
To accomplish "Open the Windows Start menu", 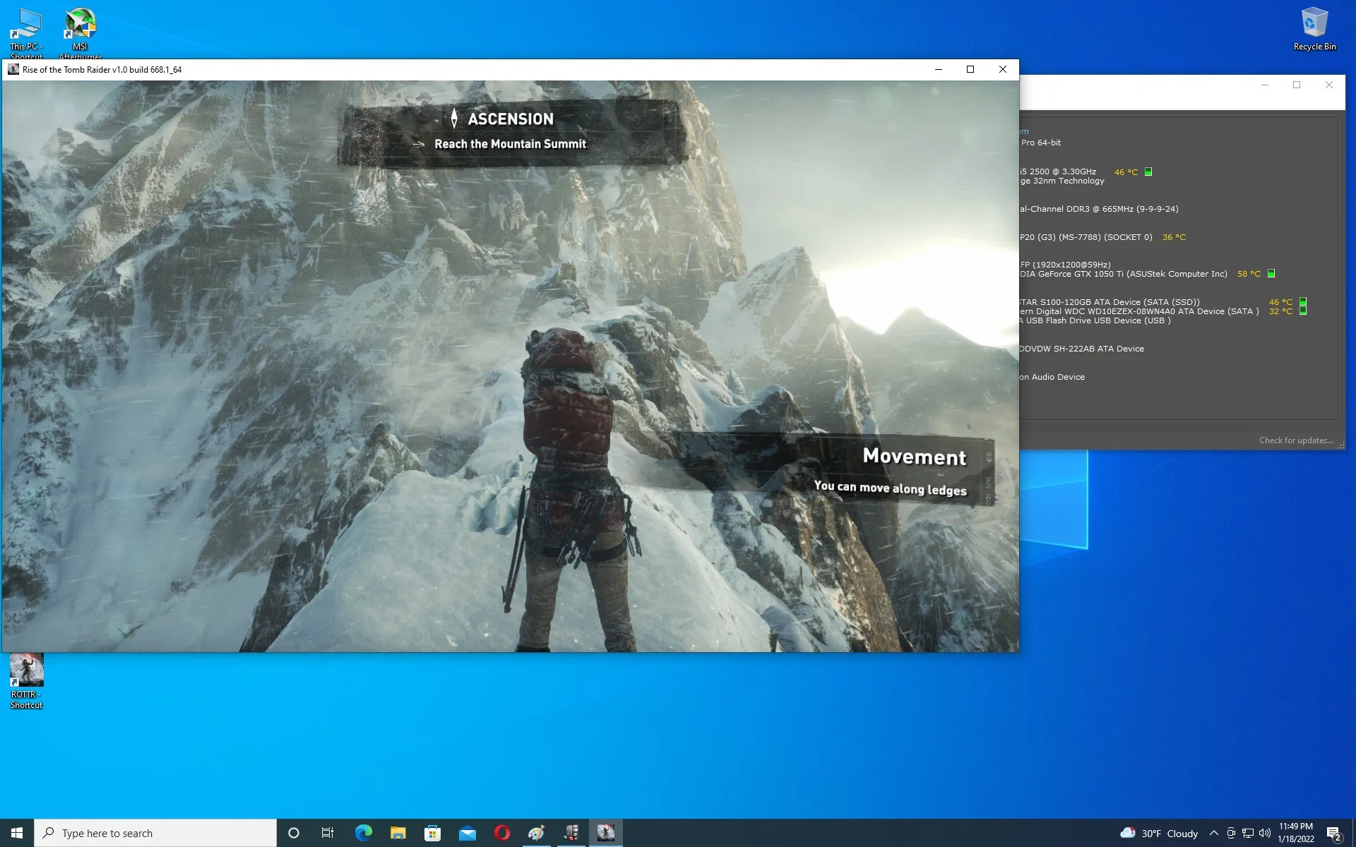I will click(17, 833).
